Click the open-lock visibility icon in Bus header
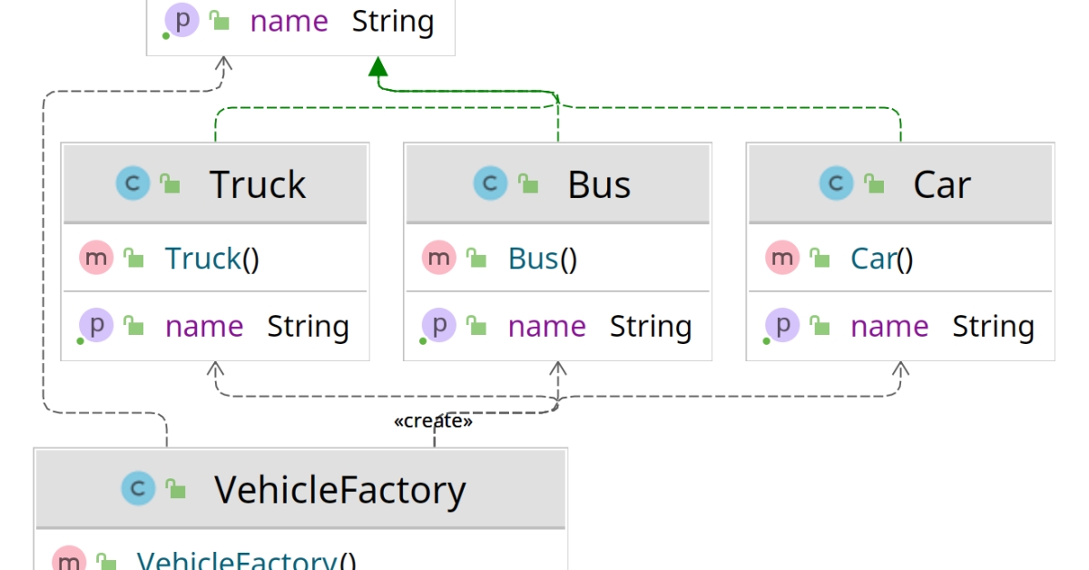 (x=528, y=183)
